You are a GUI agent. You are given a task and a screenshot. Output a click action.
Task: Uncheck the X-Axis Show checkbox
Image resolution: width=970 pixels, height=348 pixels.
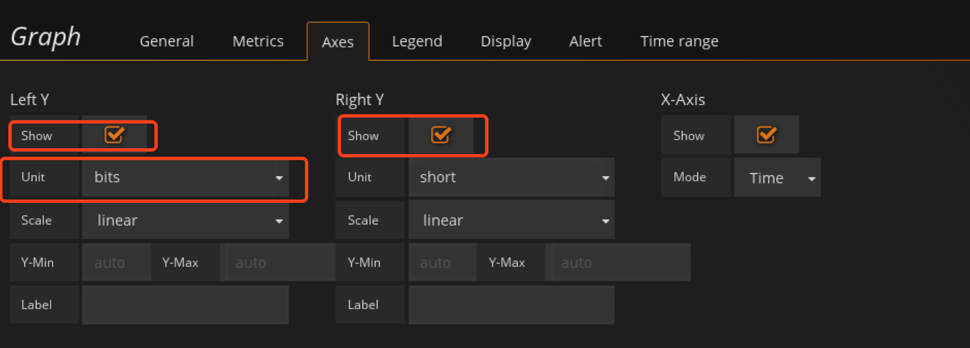[766, 135]
